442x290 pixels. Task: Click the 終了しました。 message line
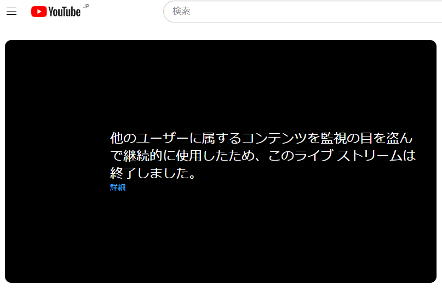tap(153, 173)
